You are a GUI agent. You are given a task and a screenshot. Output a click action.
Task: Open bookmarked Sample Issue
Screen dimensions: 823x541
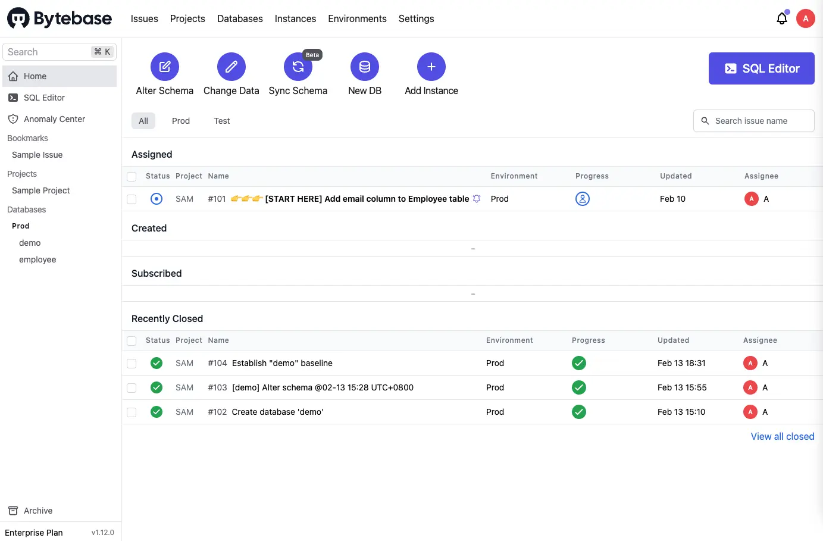coord(37,155)
